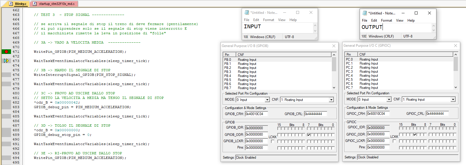Click the Pin column header in GPIOC list
The image size is (466, 165).
tap(351, 54)
